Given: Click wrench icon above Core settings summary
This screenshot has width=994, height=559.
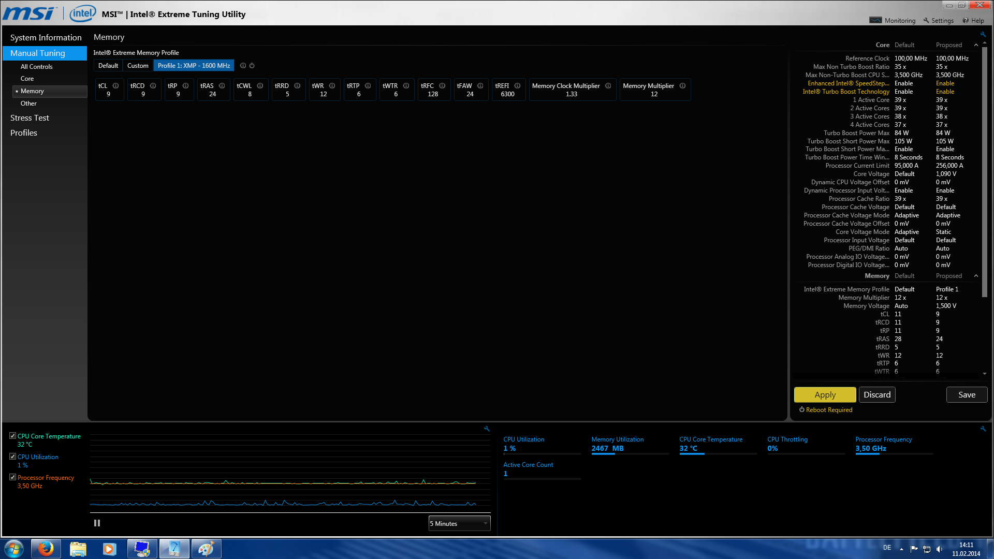Looking at the screenshot, I should 983,35.
